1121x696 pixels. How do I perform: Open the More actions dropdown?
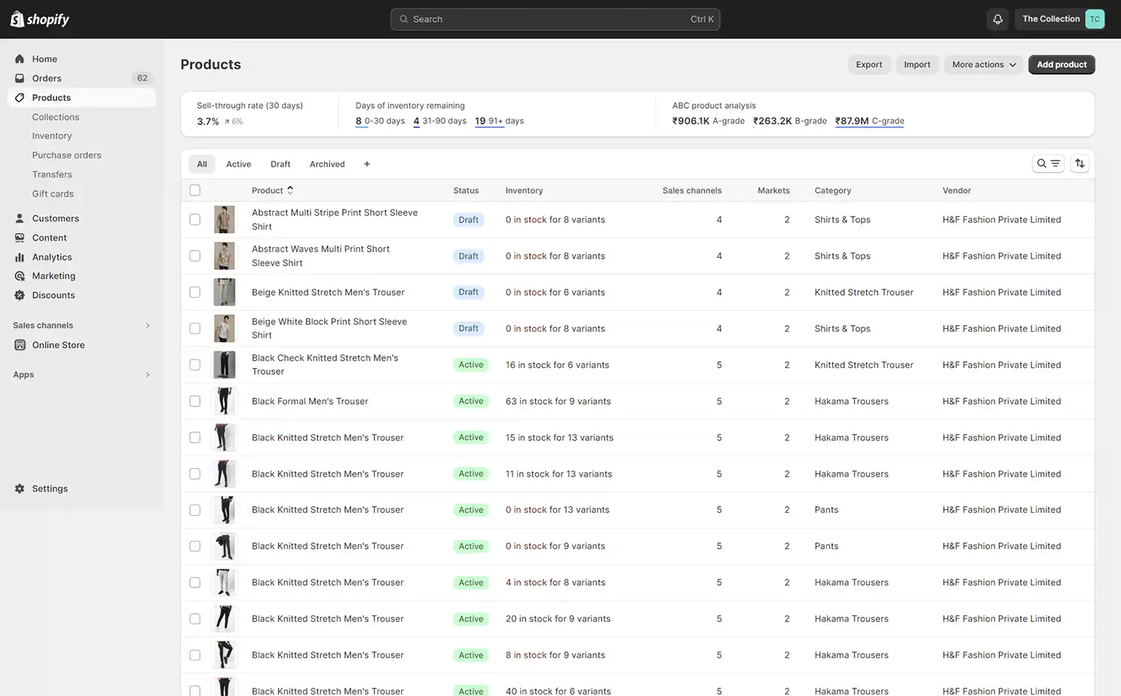click(x=982, y=64)
